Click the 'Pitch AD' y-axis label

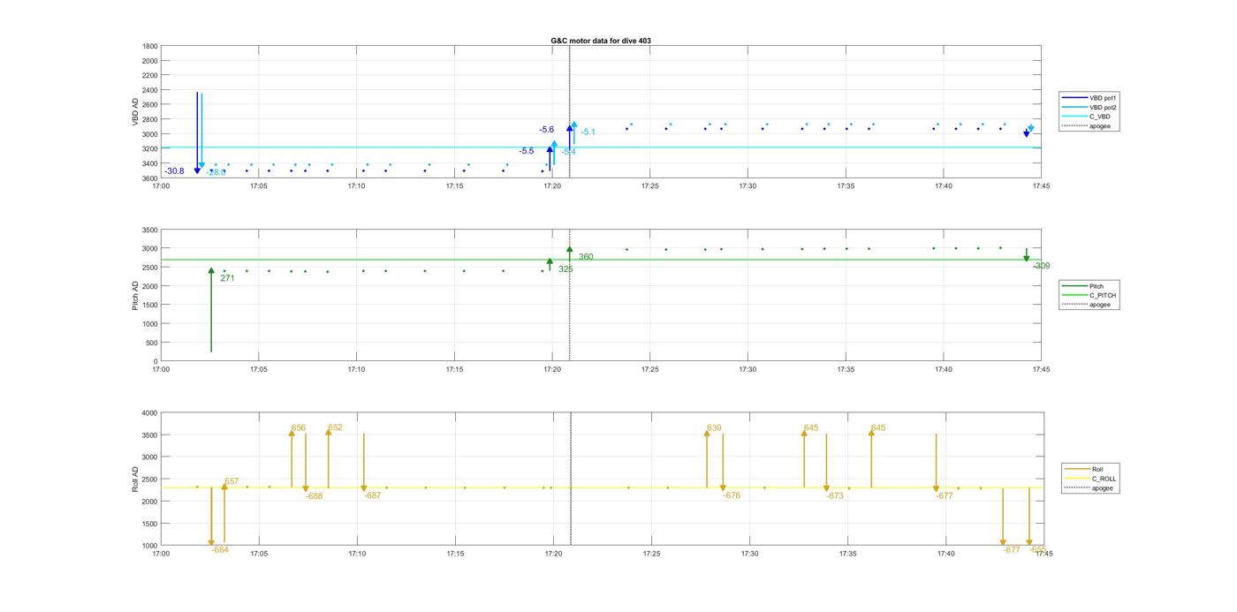click(x=135, y=295)
